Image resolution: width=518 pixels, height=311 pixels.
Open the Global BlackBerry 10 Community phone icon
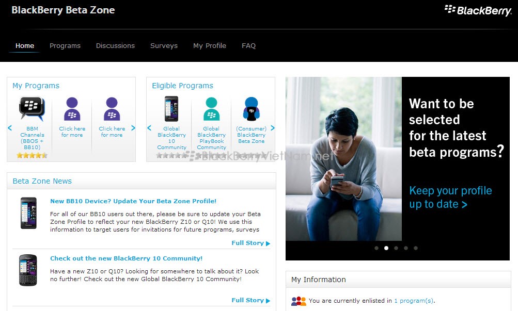point(171,109)
